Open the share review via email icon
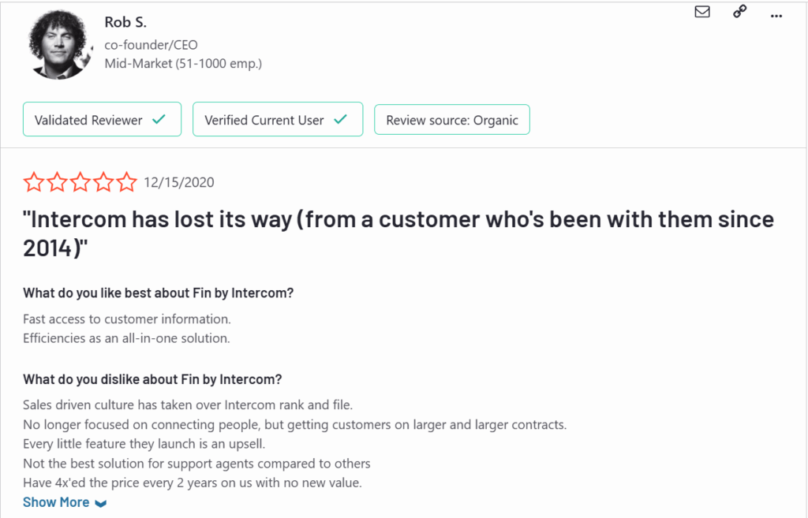 (x=702, y=12)
